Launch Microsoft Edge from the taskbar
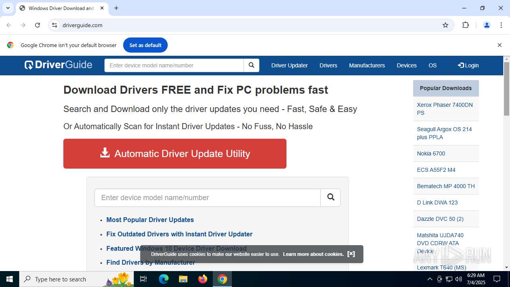Viewport: 510px width, 287px height. (x=164, y=279)
